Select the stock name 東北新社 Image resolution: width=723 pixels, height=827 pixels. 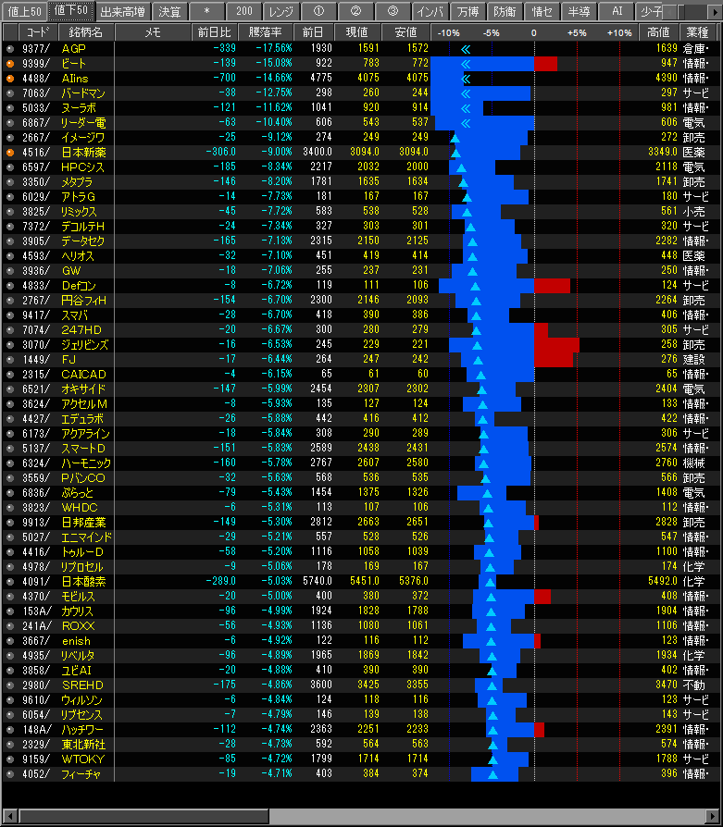click(83, 744)
